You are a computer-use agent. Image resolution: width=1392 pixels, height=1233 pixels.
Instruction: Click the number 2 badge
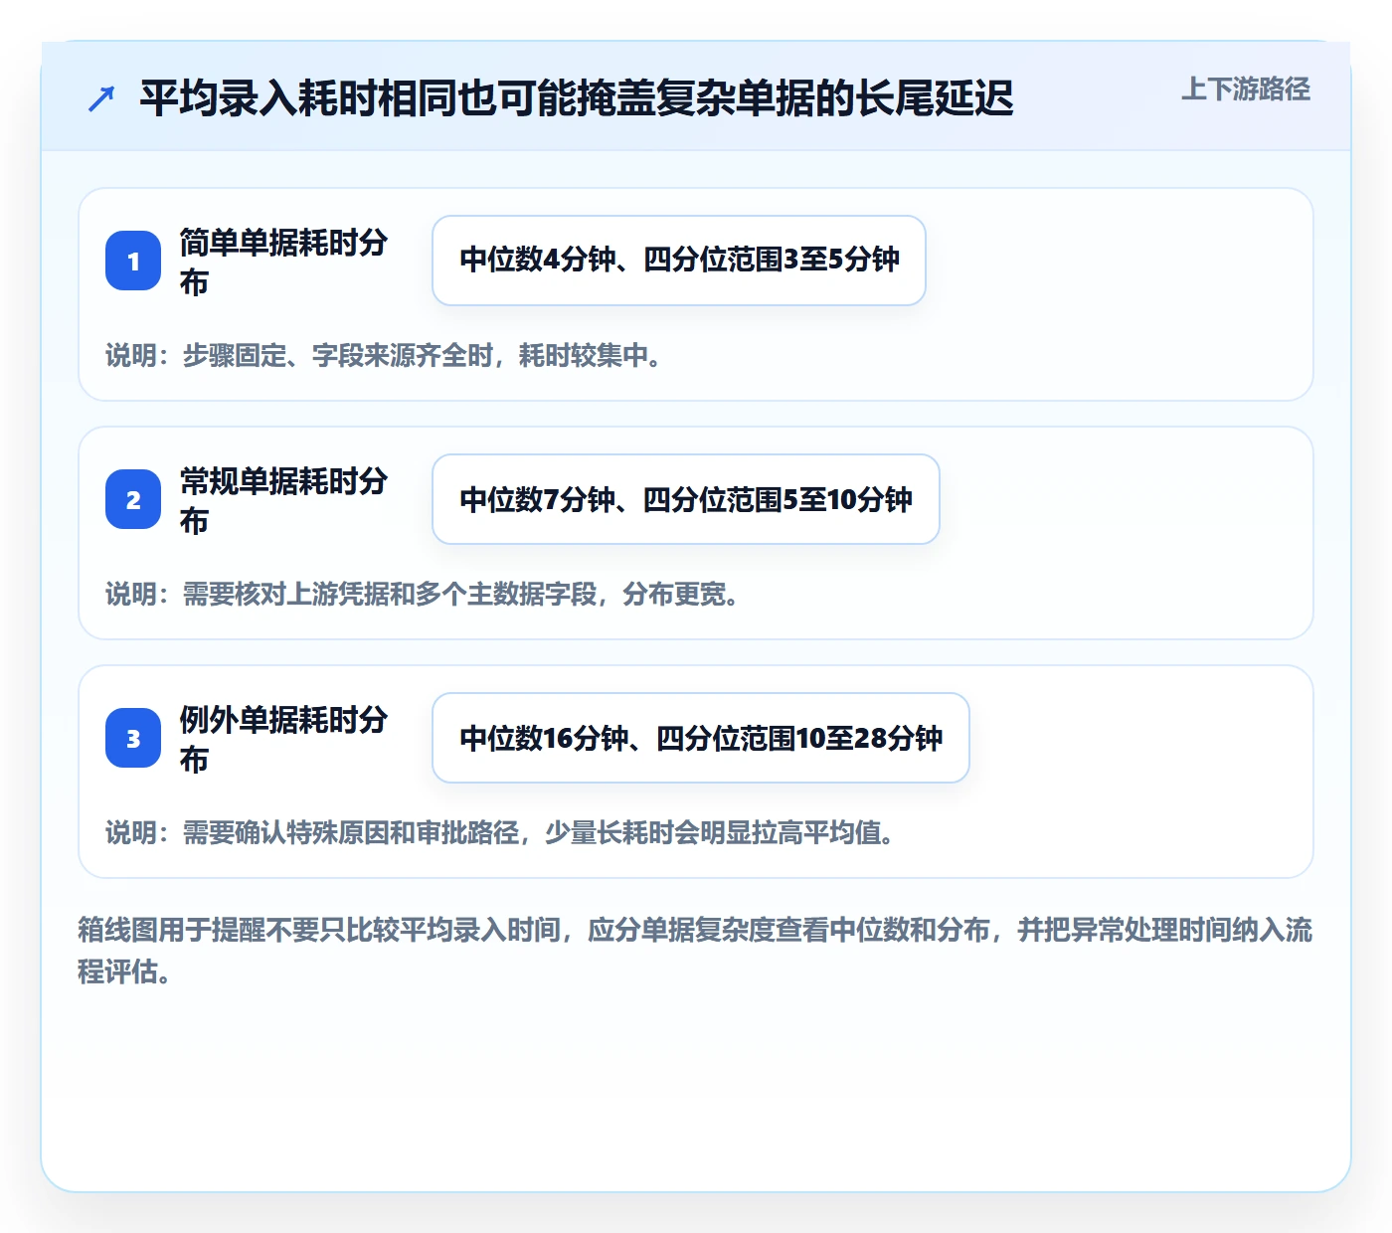tap(133, 499)
